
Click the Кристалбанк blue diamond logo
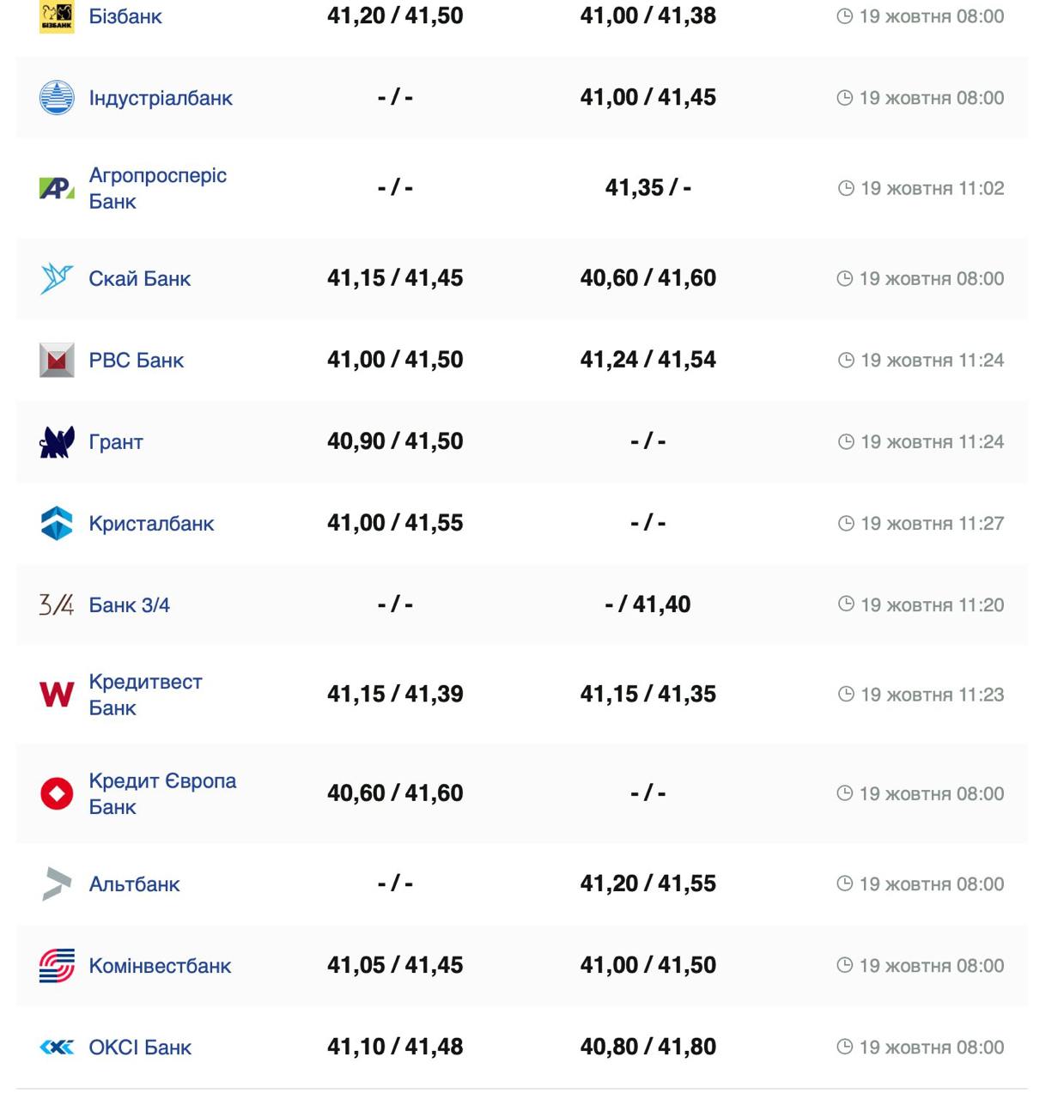(57, 524)
